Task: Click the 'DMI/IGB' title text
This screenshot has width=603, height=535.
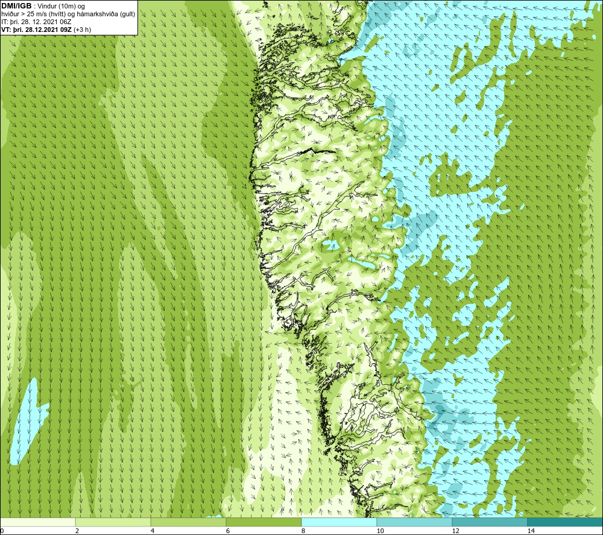Action: point(16,6)
